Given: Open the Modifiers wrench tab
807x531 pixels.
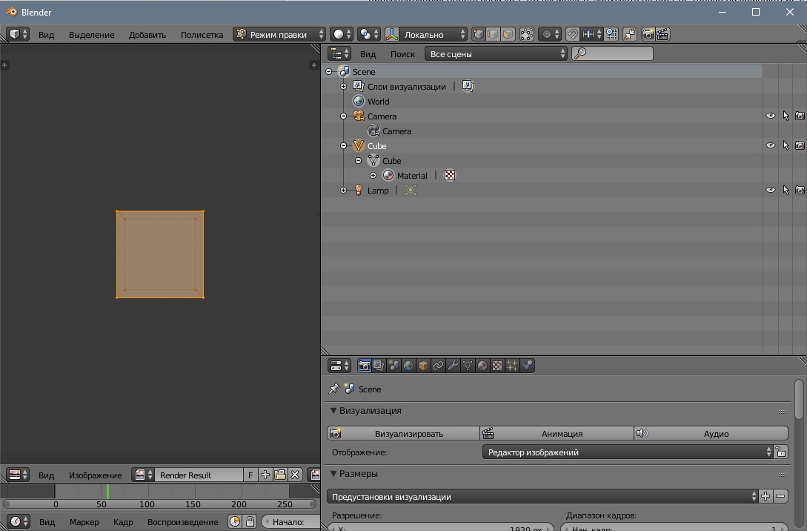Looking at the screenshot, I should click(453, 366).
